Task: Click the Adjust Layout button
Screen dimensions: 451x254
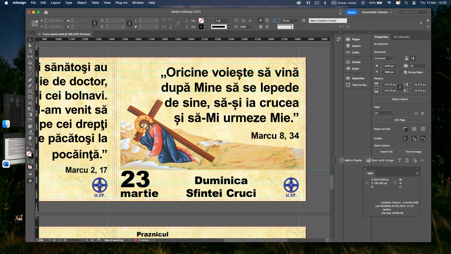Action: 400,99
